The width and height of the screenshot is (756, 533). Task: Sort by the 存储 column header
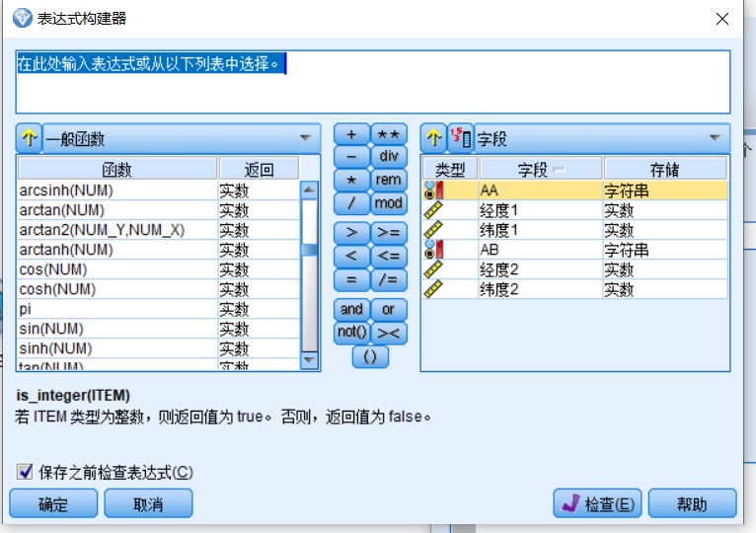coord(665,169)
